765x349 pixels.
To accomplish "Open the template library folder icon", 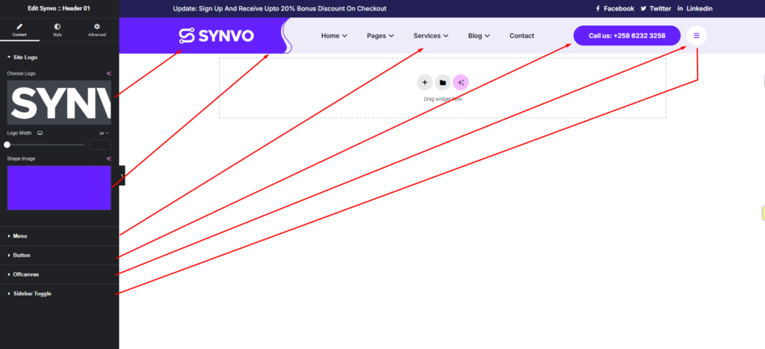I will 442,83.
